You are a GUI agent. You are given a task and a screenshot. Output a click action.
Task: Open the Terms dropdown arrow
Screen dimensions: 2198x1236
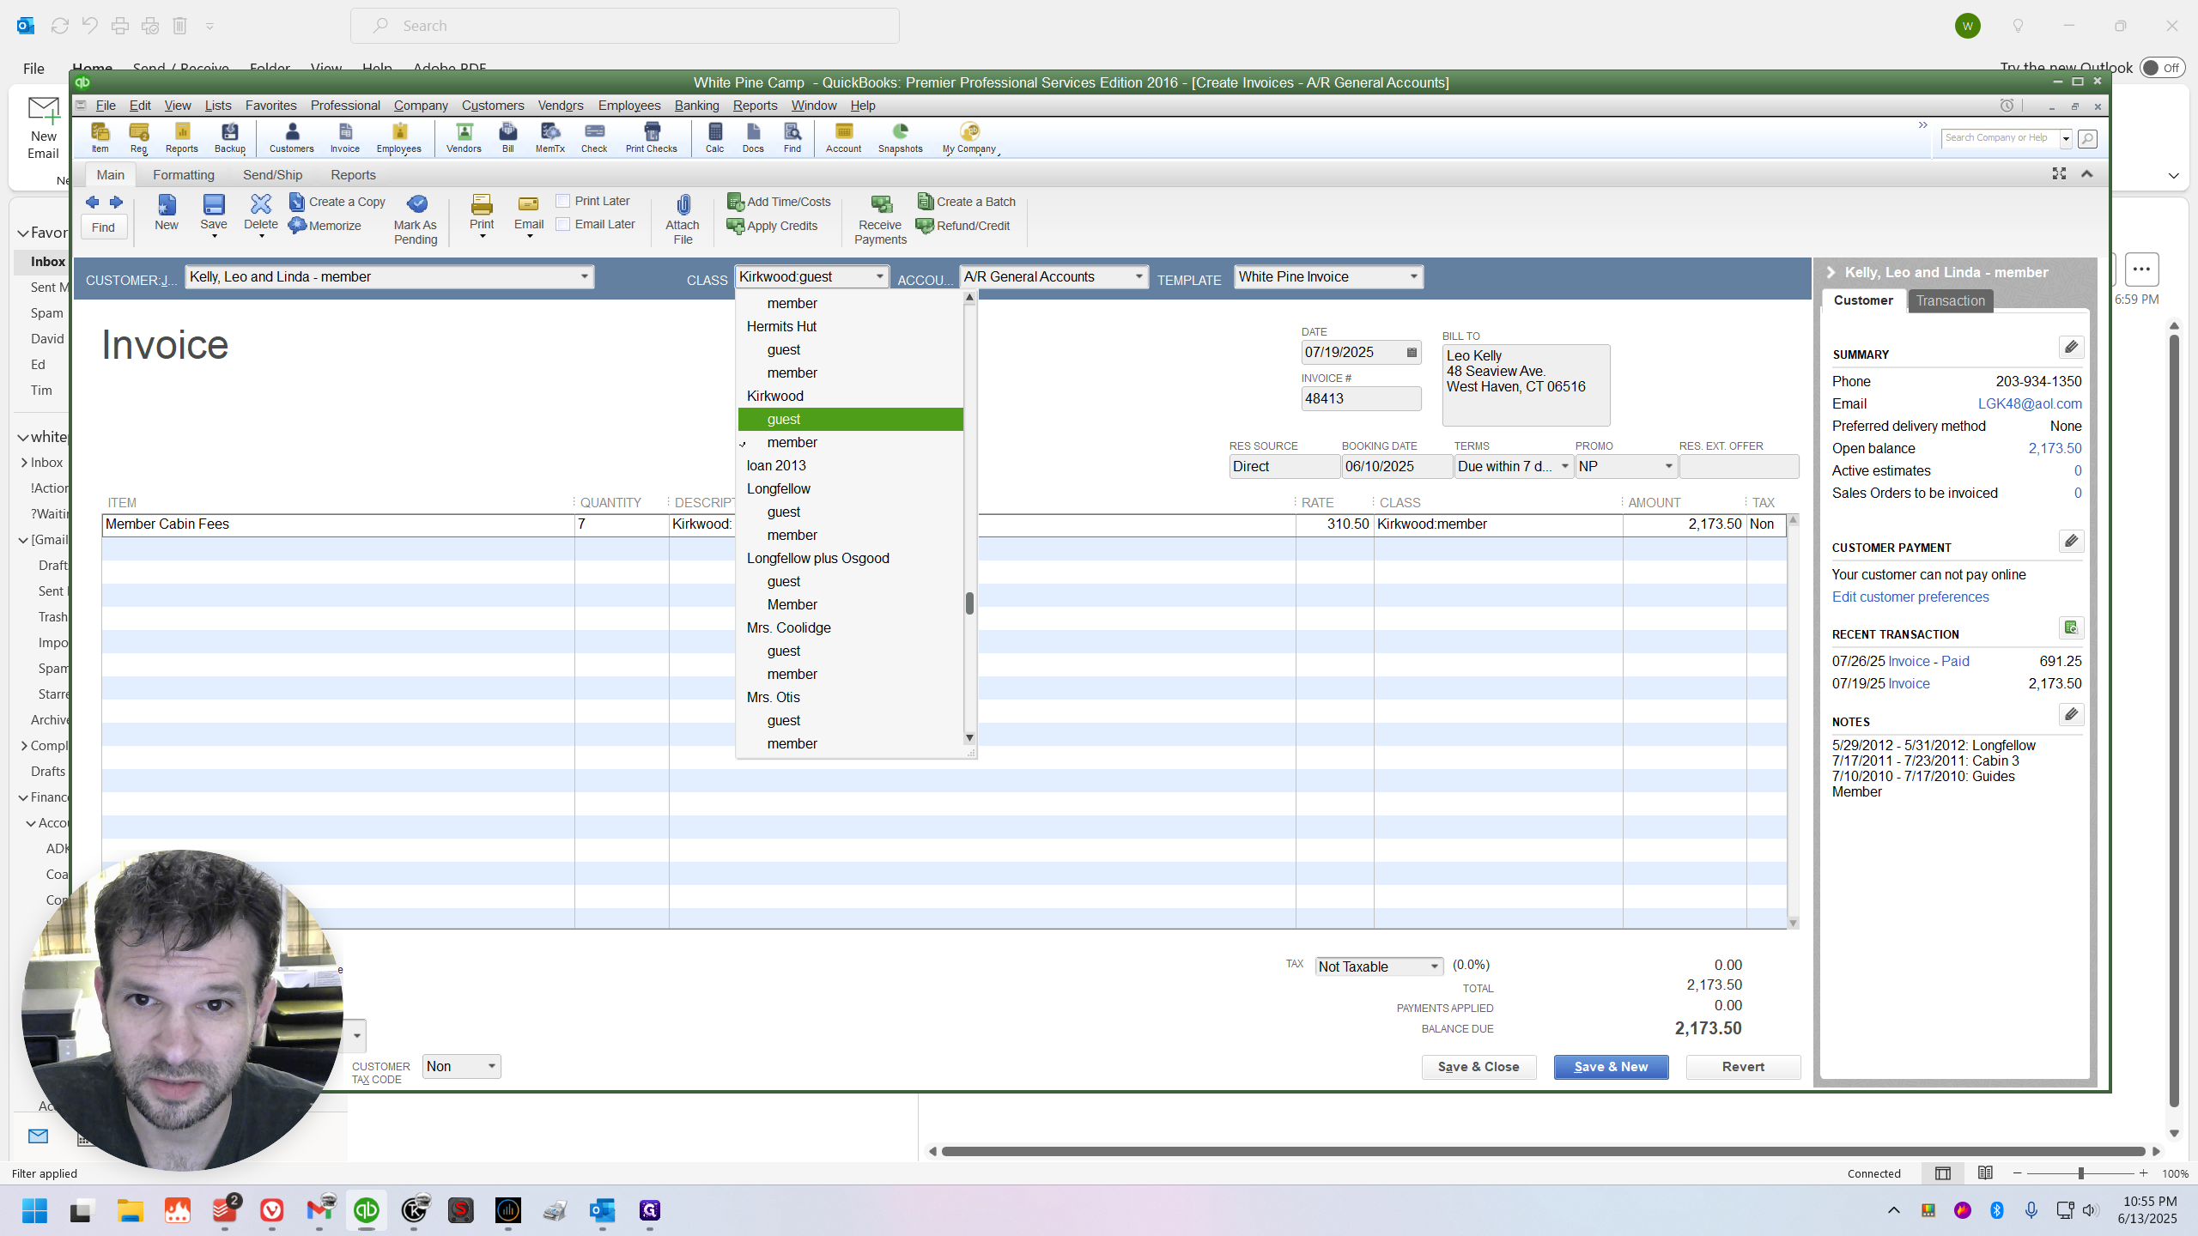click(x=1564, y=466)
